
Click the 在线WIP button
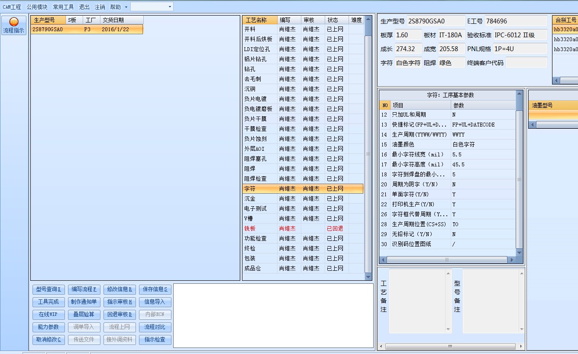pos(48,315)
